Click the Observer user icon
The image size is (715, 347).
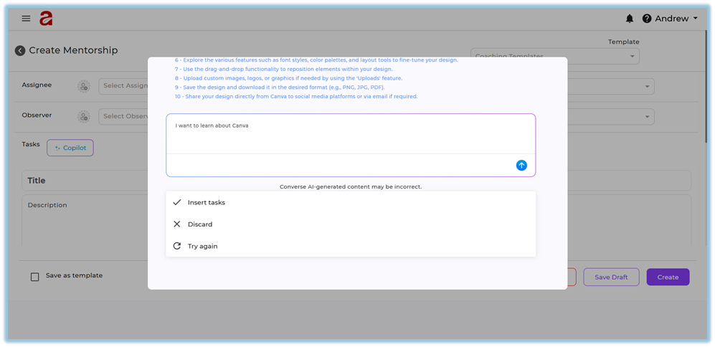pos(84,116)
